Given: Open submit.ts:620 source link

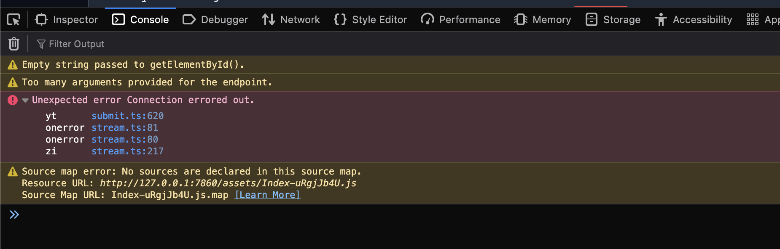Looking at the screenshot, I should point(127,116).
